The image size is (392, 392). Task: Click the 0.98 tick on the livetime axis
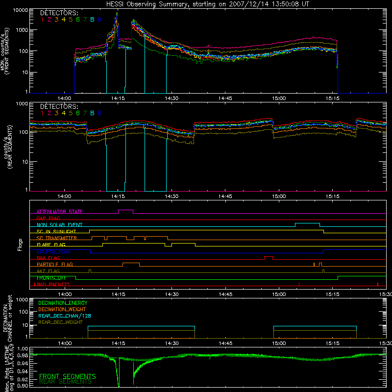coord(23,355)
